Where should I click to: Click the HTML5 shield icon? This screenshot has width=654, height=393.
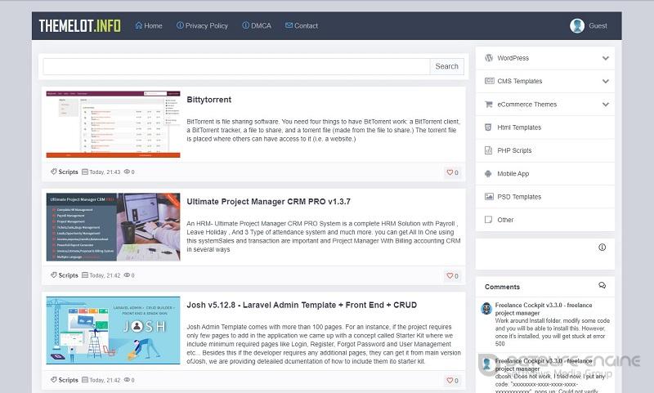click(x=488, y=127)
